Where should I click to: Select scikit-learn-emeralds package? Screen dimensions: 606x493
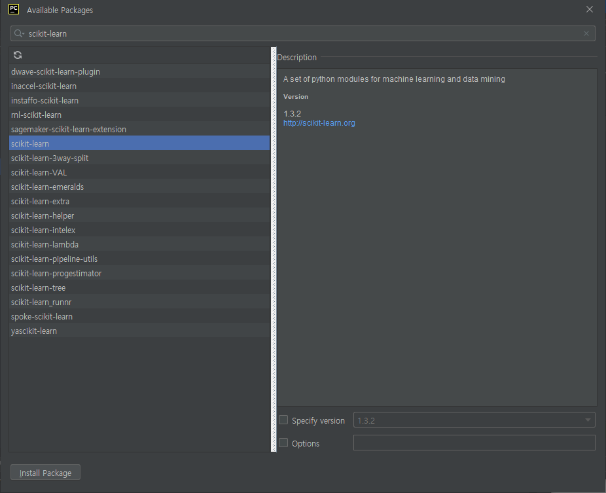point(139,187)
